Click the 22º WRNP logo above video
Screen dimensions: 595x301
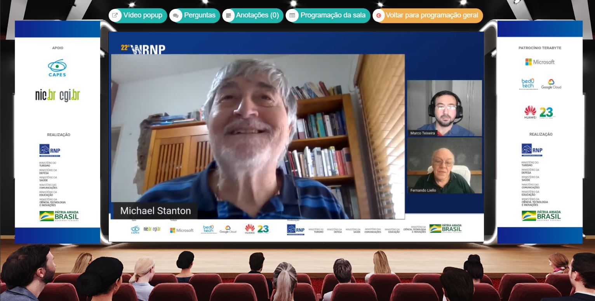[x=143, y=49]
